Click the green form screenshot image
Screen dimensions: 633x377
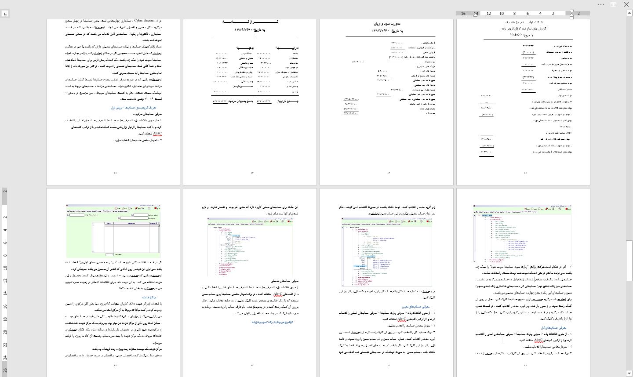point(113,231)
